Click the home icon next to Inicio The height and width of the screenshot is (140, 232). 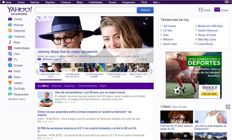click(3, 2)
